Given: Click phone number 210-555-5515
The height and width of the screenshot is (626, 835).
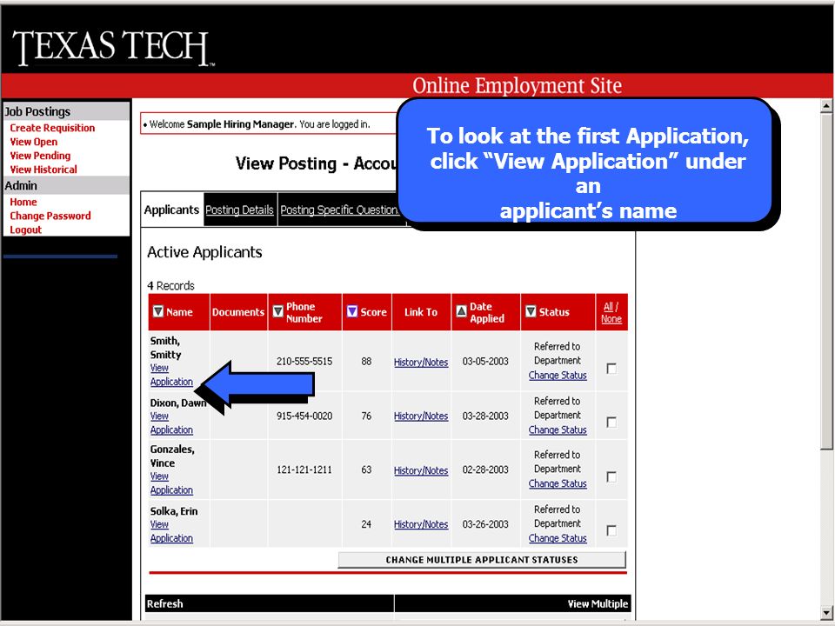Looking at the screenshot, I should (x=304, y=362).
